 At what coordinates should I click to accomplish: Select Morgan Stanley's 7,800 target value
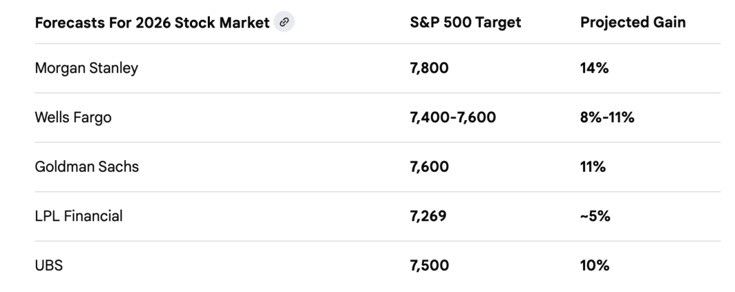pos(430,69)
